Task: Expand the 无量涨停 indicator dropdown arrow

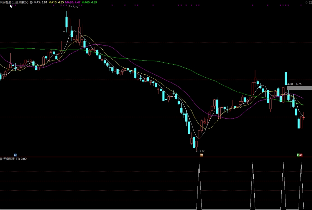Action: pos(1,159)
